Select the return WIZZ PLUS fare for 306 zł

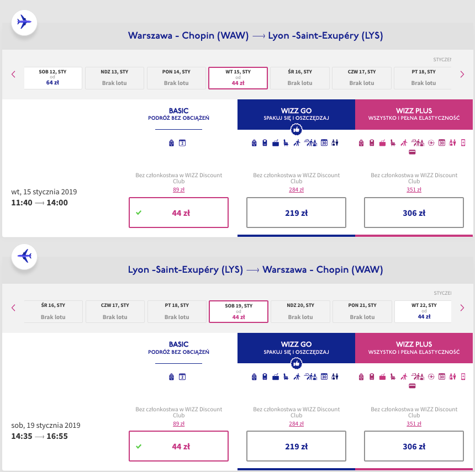pos(414,446)
